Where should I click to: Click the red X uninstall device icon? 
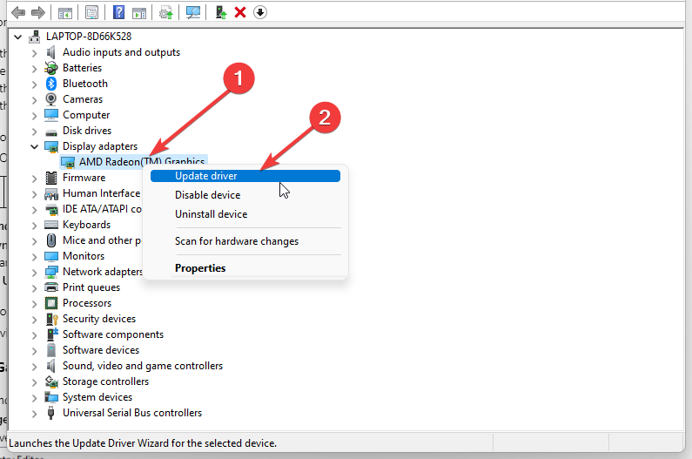240,12
